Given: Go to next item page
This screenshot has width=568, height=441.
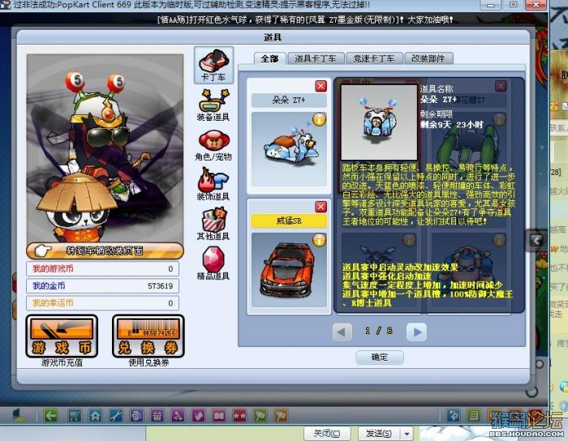Looking at the screenshot, I should point(416,332).
